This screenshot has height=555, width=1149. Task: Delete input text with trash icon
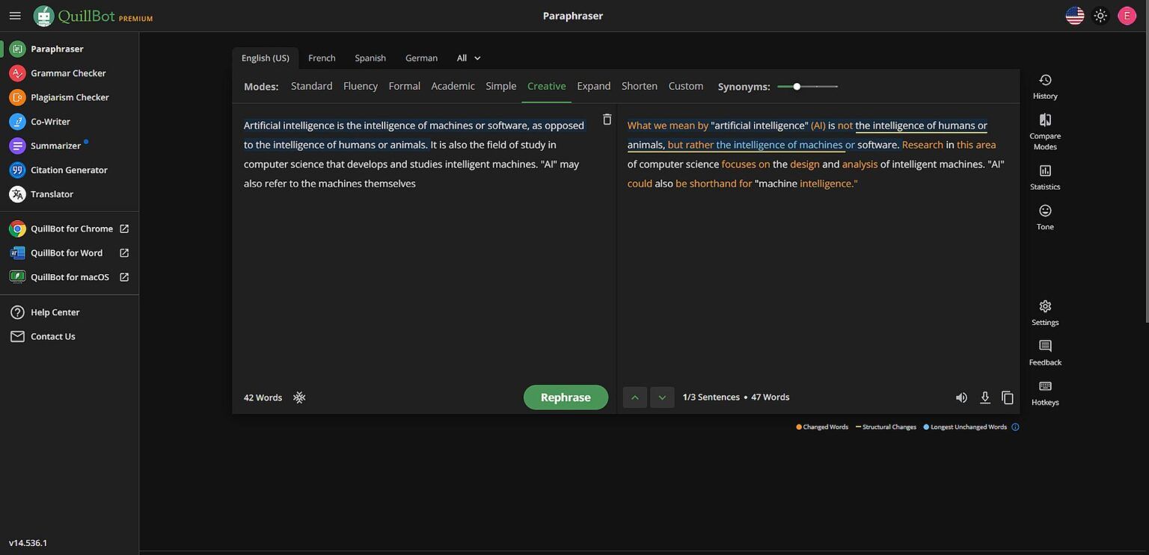pyautogui.click(x=607, y=120)
